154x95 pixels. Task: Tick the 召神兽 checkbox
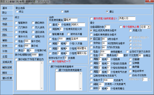(130, 63)
